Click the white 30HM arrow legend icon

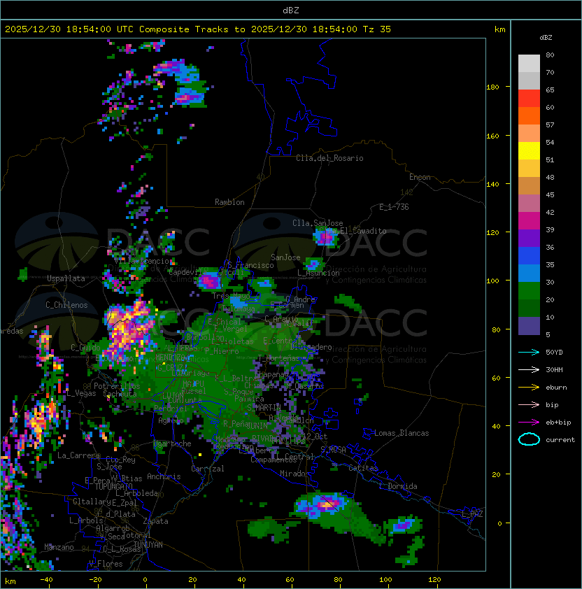pyautogui.click(x=529, y=369)
